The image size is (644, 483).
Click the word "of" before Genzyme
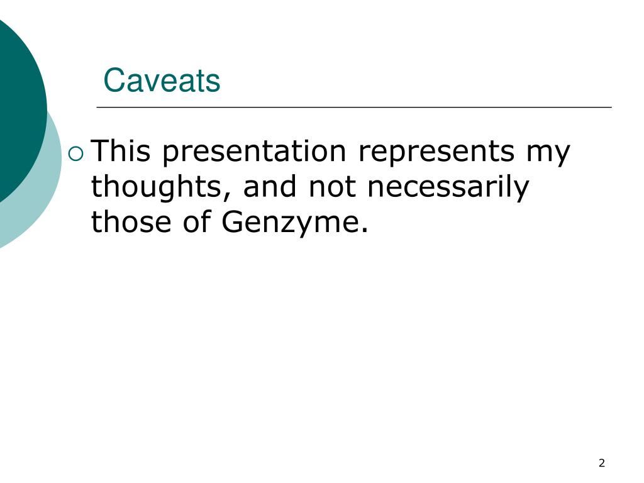196,222
